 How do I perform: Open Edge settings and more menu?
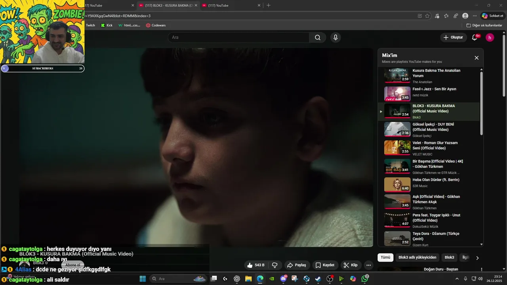[475, 16]
